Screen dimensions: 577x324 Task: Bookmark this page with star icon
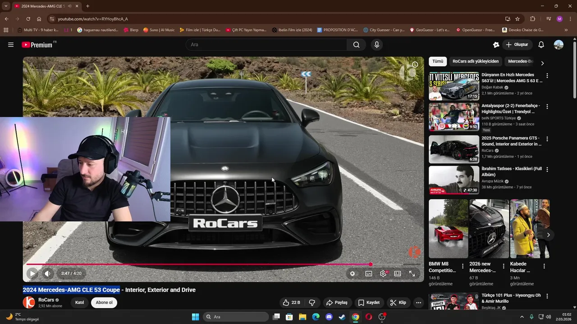[x=517, y=19]
